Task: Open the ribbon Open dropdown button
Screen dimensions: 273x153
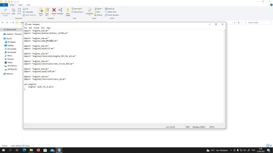Action: click(x=99, y=8)
